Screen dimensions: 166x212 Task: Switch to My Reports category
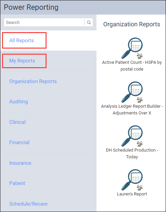(x=22, y=61)
